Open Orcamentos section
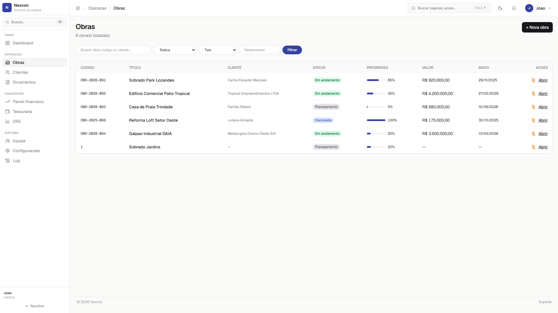Screen dimensions: 558x313 pyautogui.click(x=35, y=82)
